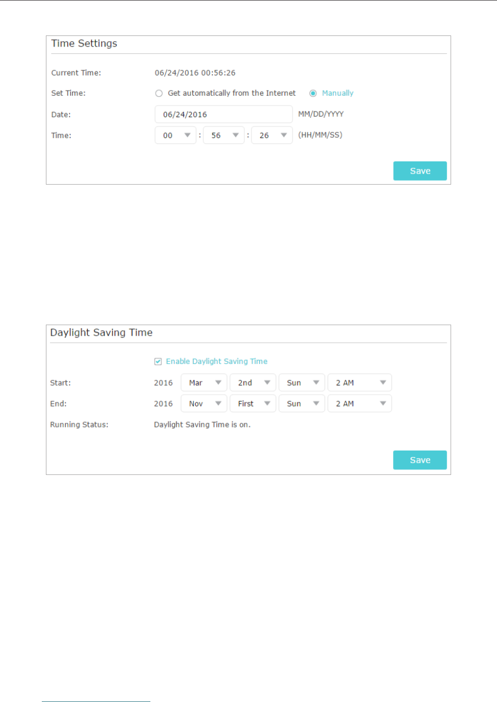Open the minutes dropdown showing 56

224,135
